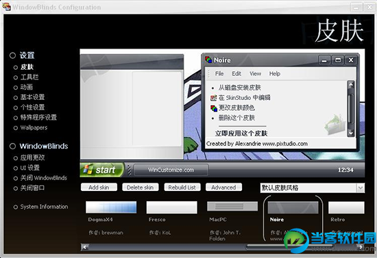Click 应用更改 to apply changes
Screen dimensions: 377x258
[32, 157]
